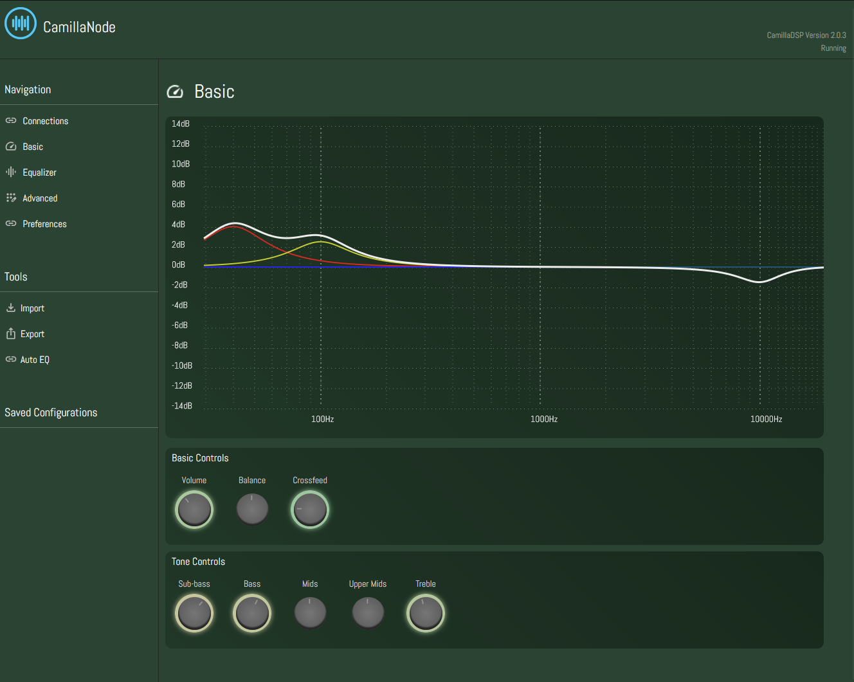This screenshot has width=854, height=682.
Task: Click the 10000Hz axis label
Action: tap(766, 419)
